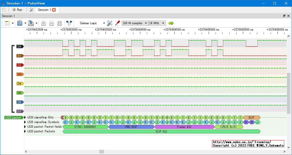Viewport: 292px width, 155px height.
Task: Open device configuration wrench and screwdriver icon
Action: (110, 23)
